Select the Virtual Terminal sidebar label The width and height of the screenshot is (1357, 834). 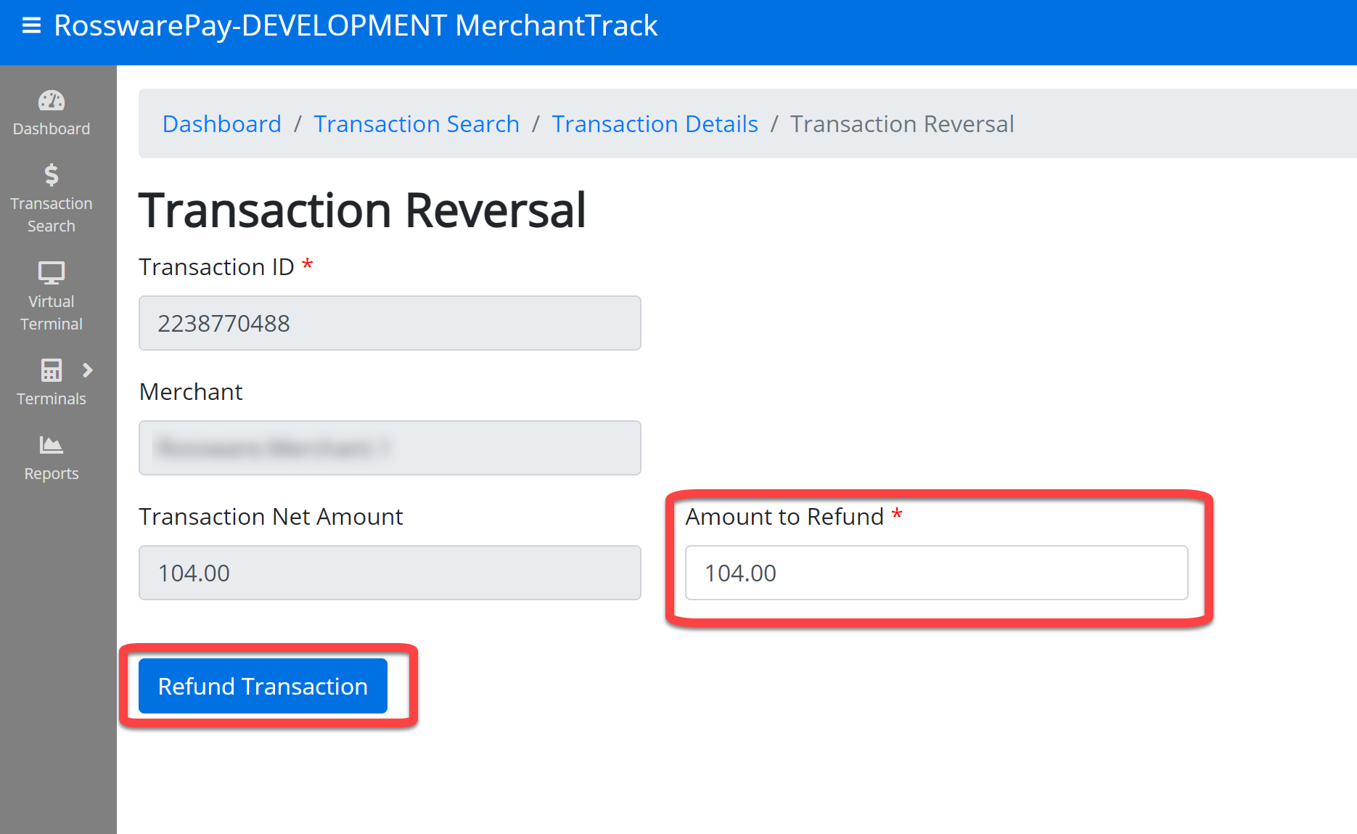click(52, 313)
